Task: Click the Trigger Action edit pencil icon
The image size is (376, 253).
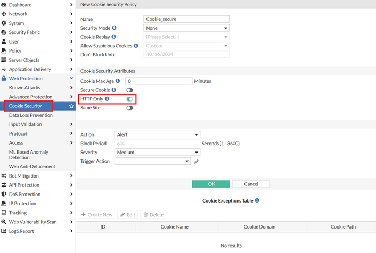Action: (x=196, y=161)
